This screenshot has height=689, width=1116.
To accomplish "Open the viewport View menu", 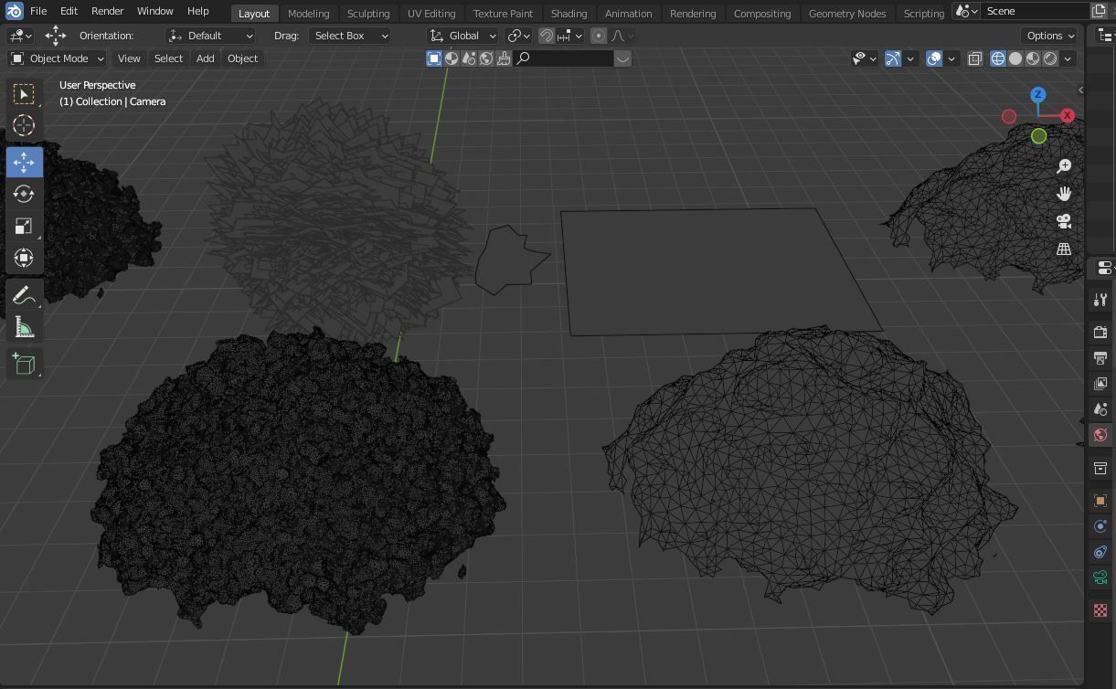I will [129, 58].
